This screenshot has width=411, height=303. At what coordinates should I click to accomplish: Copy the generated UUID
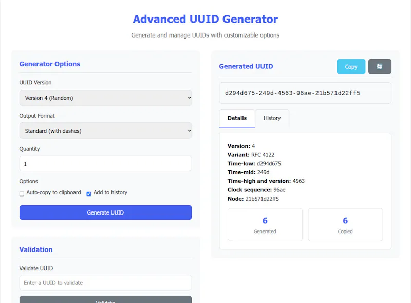pos(351,66)
